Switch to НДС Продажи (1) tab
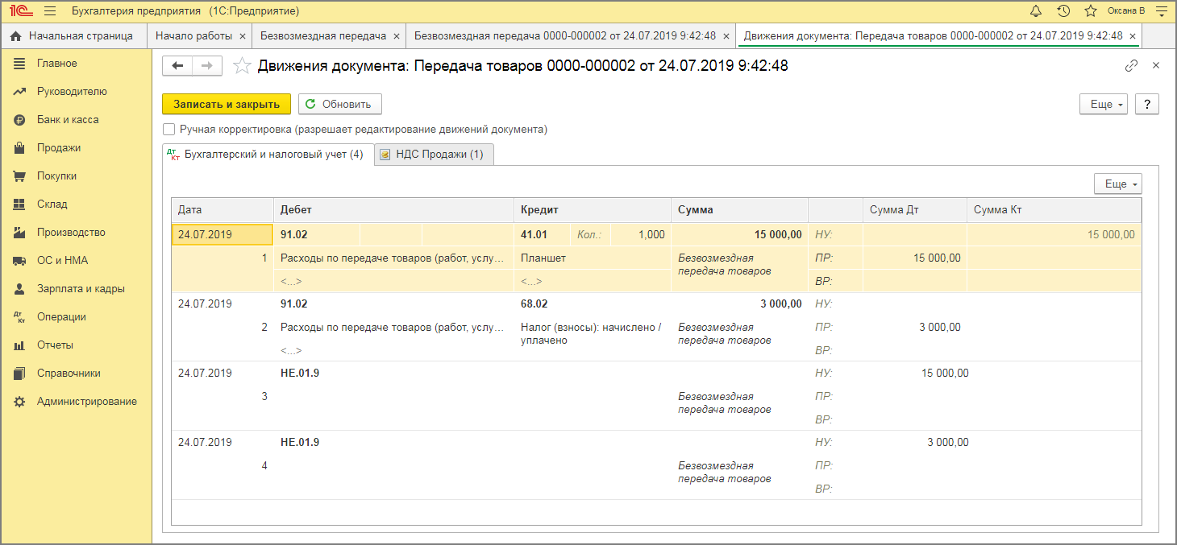Image resolution: width=1177 pixels, height=545 pixels. point(434,155)
